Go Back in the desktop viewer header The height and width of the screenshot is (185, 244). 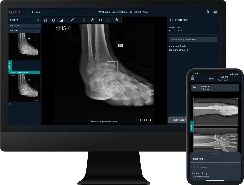point(36,12)
